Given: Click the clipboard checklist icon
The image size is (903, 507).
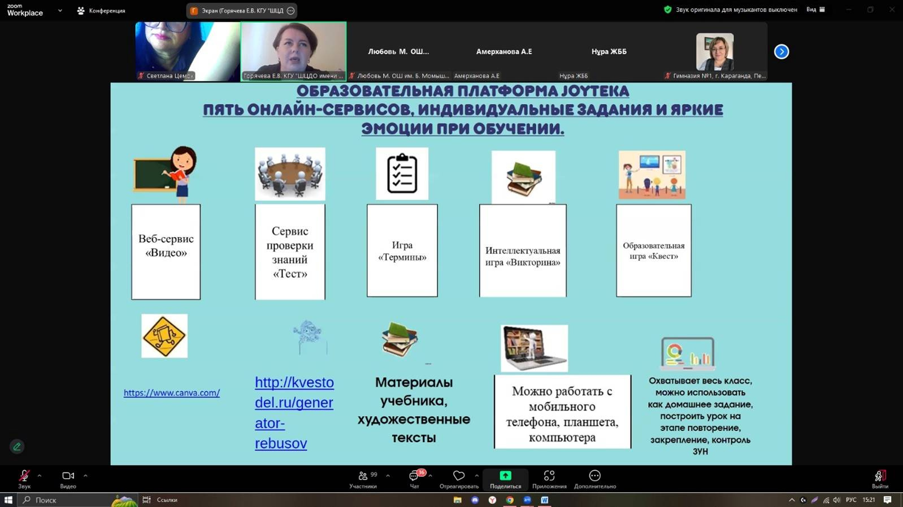Looking at the screenshot, I should pyautogui.click(x=402, y=173).
